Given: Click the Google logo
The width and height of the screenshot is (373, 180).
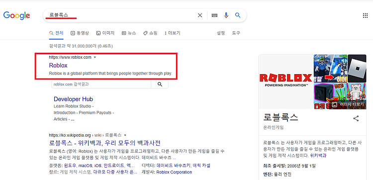Looking at the screenshot, I should pyautogui.click(x=16, y=15).
